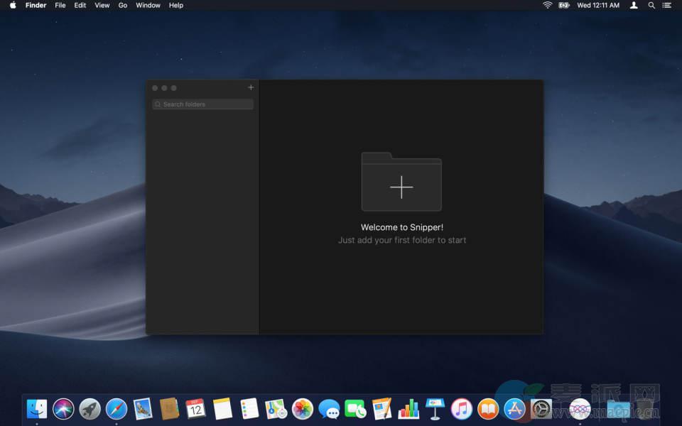The height and width of the screenshot is (426, 682).
Task: Click the plus button to add a folder
Action: 251,88
